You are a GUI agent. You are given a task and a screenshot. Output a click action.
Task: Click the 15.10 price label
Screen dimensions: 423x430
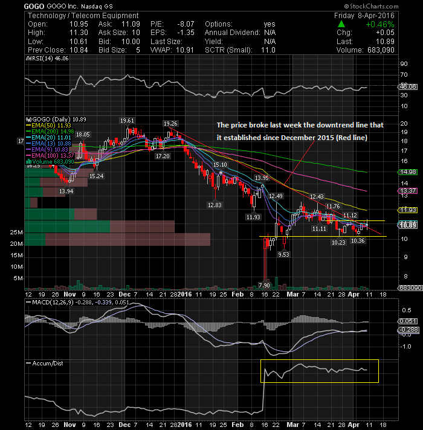point(221,164)
